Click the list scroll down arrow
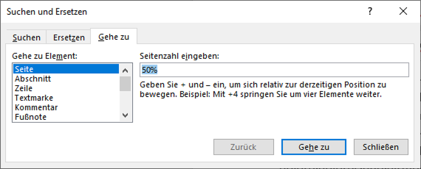Screen dimensions: 421x169 (x=125, y=117)
